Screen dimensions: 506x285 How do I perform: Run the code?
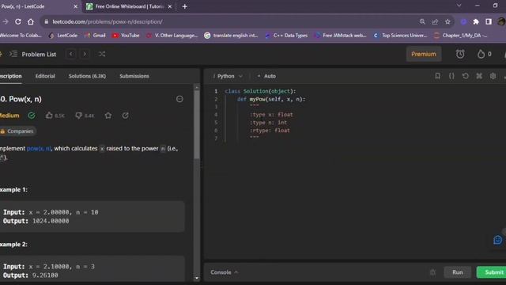(x=458, y=272)
